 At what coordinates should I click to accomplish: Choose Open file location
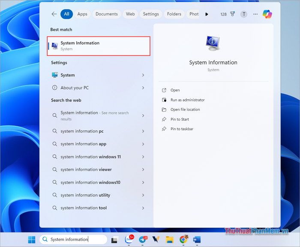pos(185,110)
